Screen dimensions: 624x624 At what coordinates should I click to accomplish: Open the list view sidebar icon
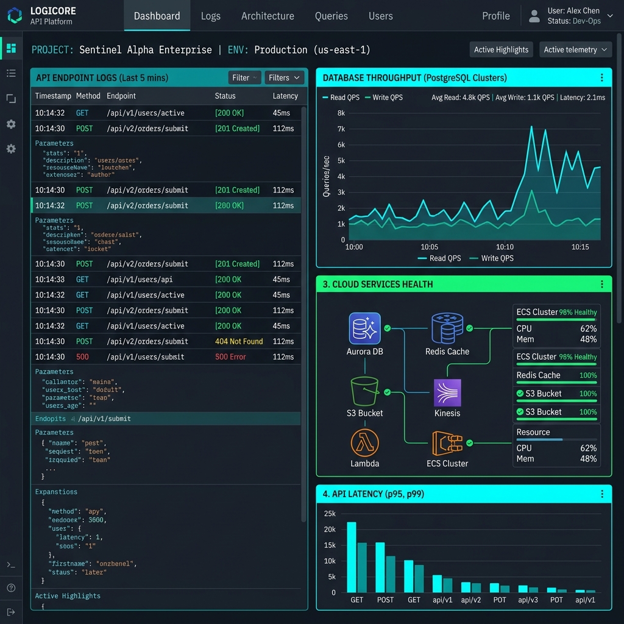coord(11,73)
